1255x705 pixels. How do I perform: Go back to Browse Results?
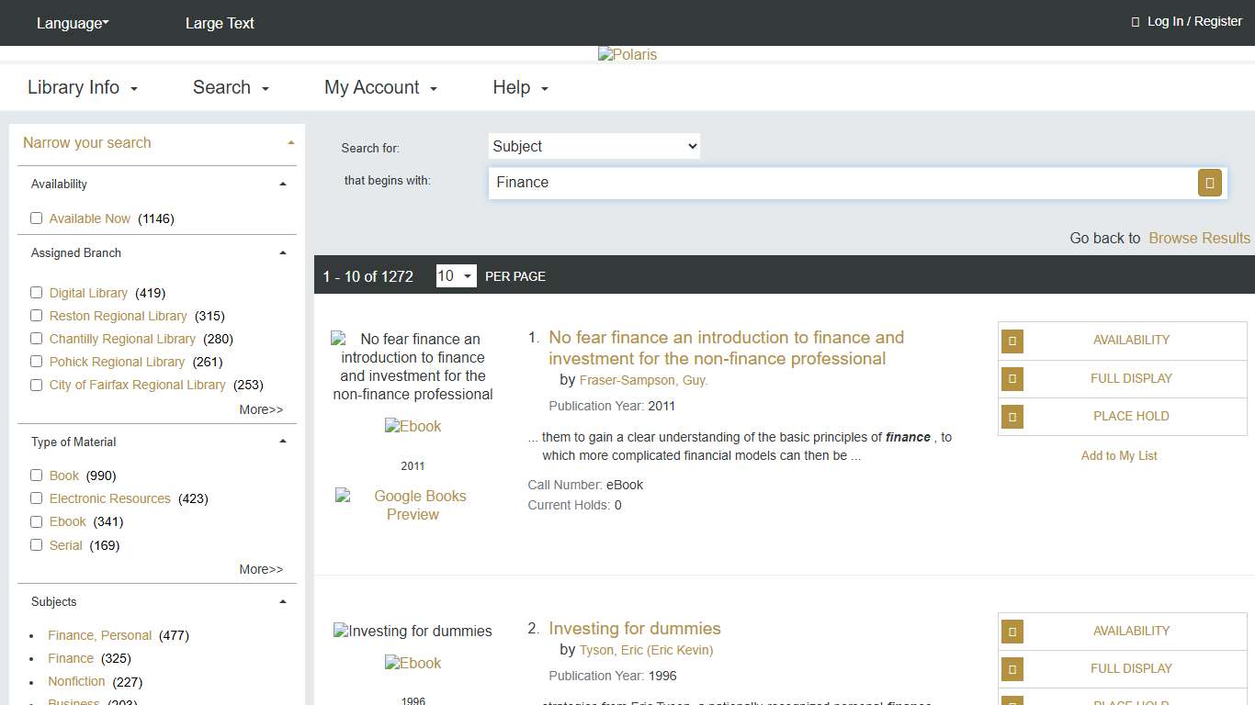1199,238
